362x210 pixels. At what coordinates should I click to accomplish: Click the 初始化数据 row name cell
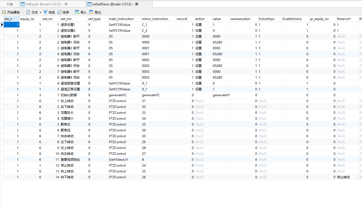pyautogui.click(x=69, y=95)
